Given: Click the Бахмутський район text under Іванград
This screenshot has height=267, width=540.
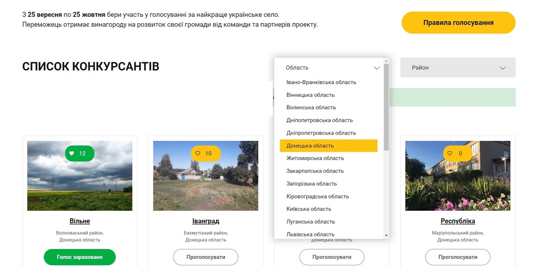Looking at the screenshot, I should 206,233.
